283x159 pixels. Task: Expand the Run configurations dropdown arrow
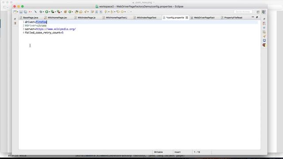pyautogui.click(x=49, y=12)
